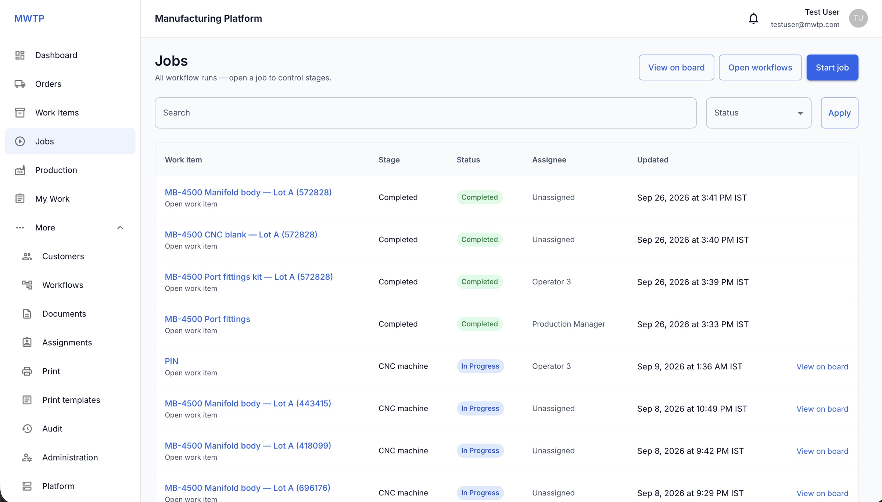Open the TU user avatar
Viewport: 882px width, 502px height.
[858, 18]
